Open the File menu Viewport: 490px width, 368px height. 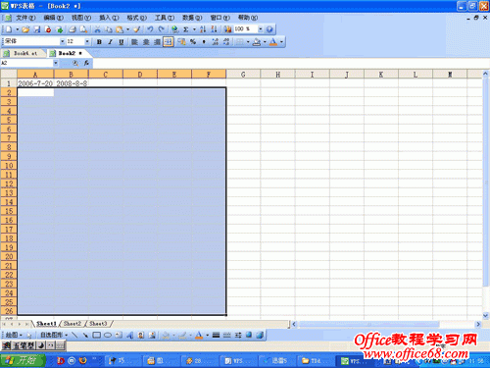point(25,18)
